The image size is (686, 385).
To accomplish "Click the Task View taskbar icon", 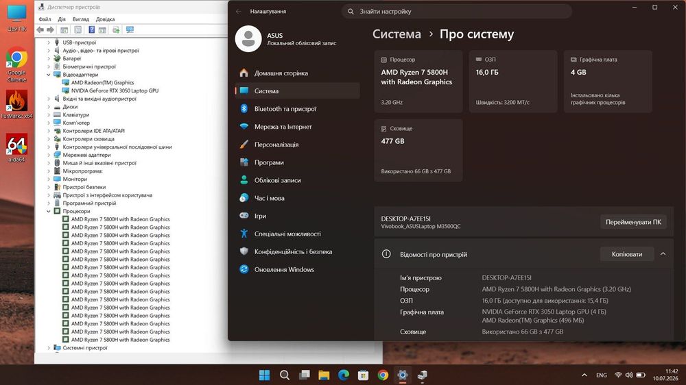I will pos(304,375).
